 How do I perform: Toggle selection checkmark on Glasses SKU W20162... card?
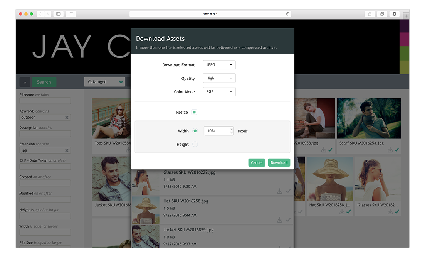[x=397, y=212]
